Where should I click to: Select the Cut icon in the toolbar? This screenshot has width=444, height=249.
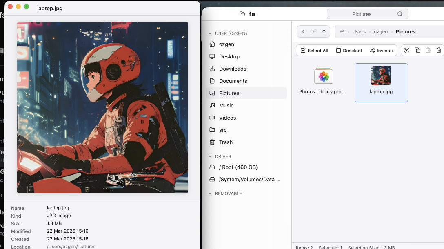tap(406, 50)
